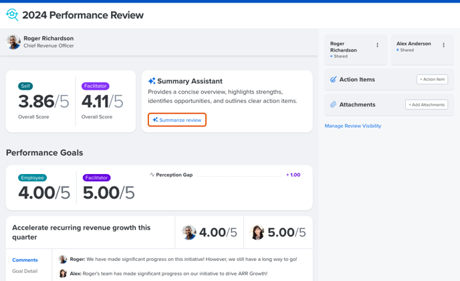Select the Facilitator badge above 4.11/5
Screen dimensions: 460x281
coord(96,86)
